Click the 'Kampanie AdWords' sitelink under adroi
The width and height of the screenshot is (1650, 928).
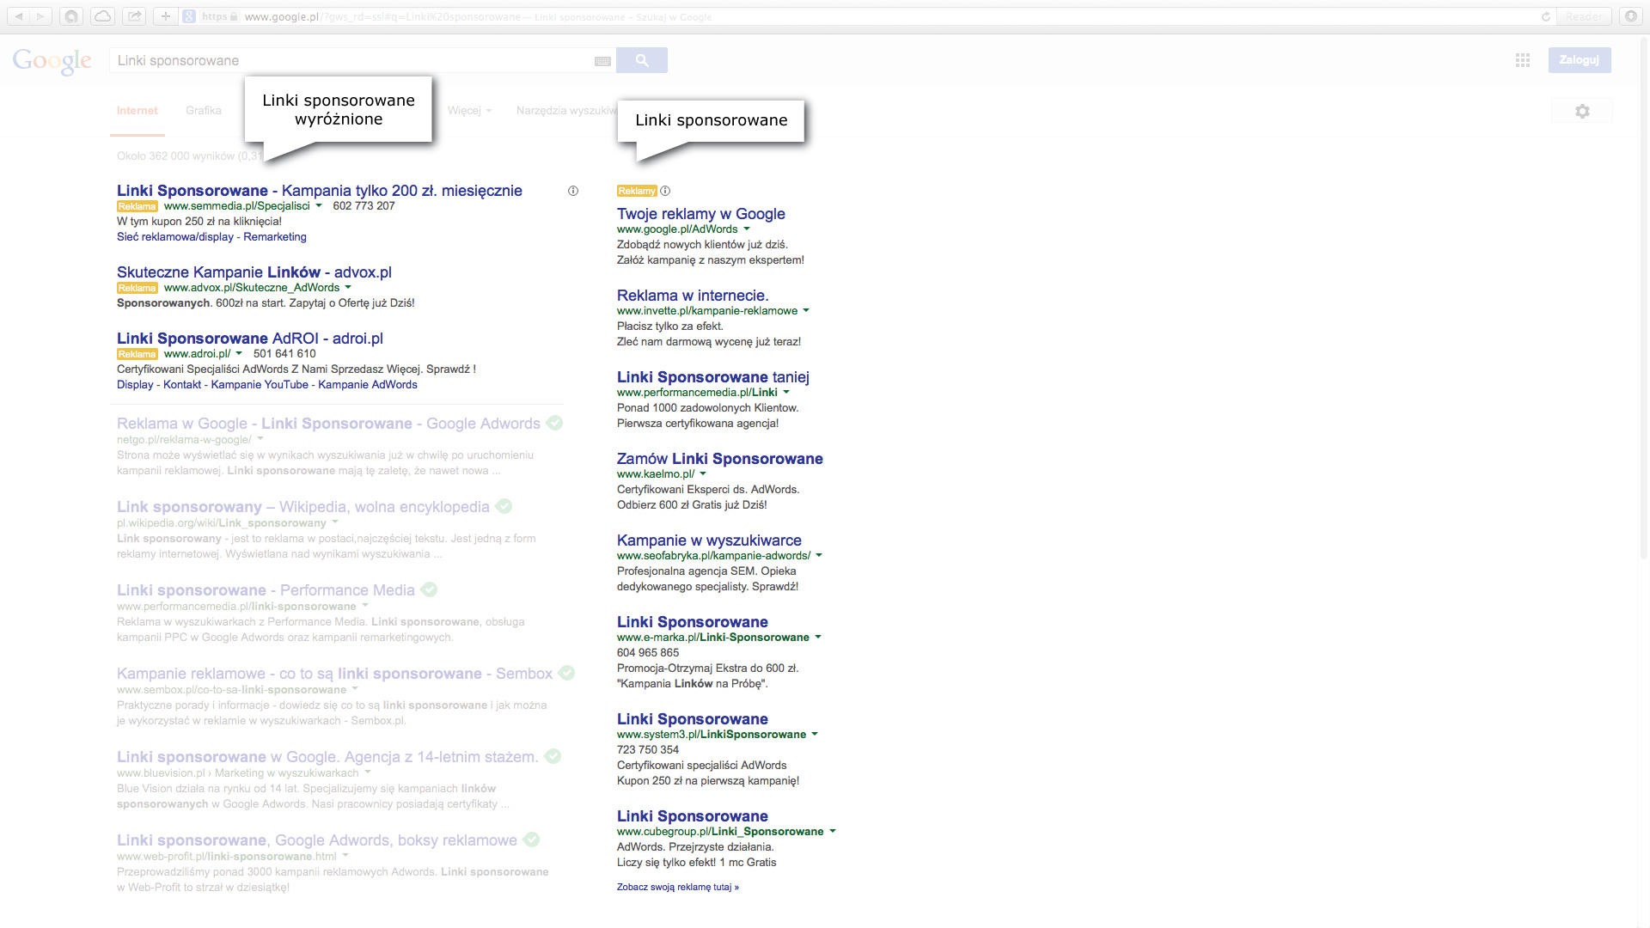pos(368,385)
